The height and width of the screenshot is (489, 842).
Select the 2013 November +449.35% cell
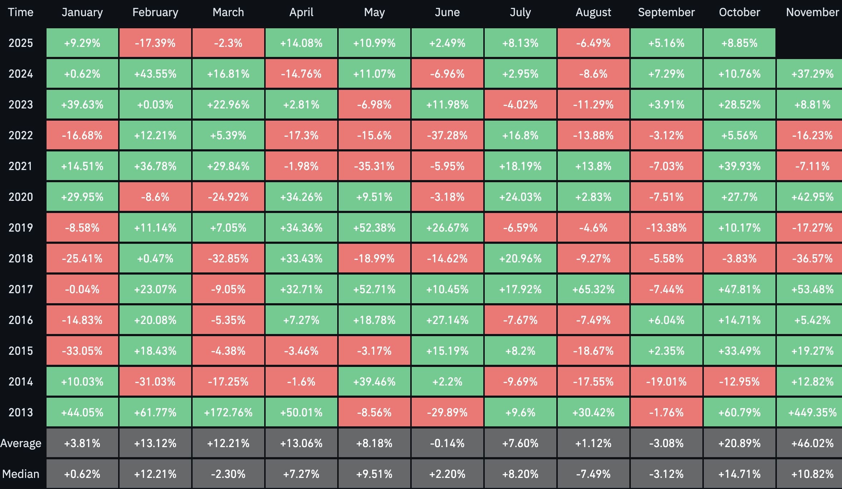click(812, 412)
